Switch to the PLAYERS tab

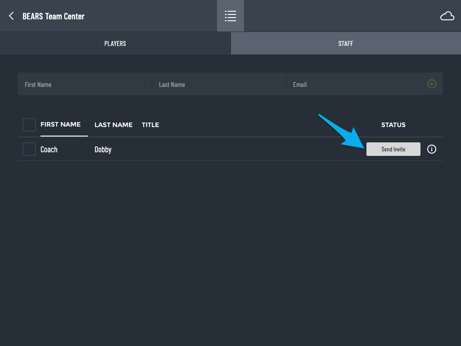(115, 43)
